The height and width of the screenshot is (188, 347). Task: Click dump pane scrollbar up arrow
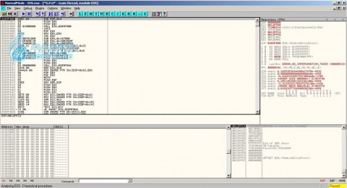pyautogui.click(x=229, y=127)
